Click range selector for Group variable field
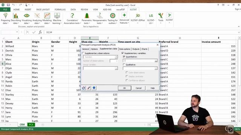The height and width of the screenshot is (135, 241). (116, 68)
